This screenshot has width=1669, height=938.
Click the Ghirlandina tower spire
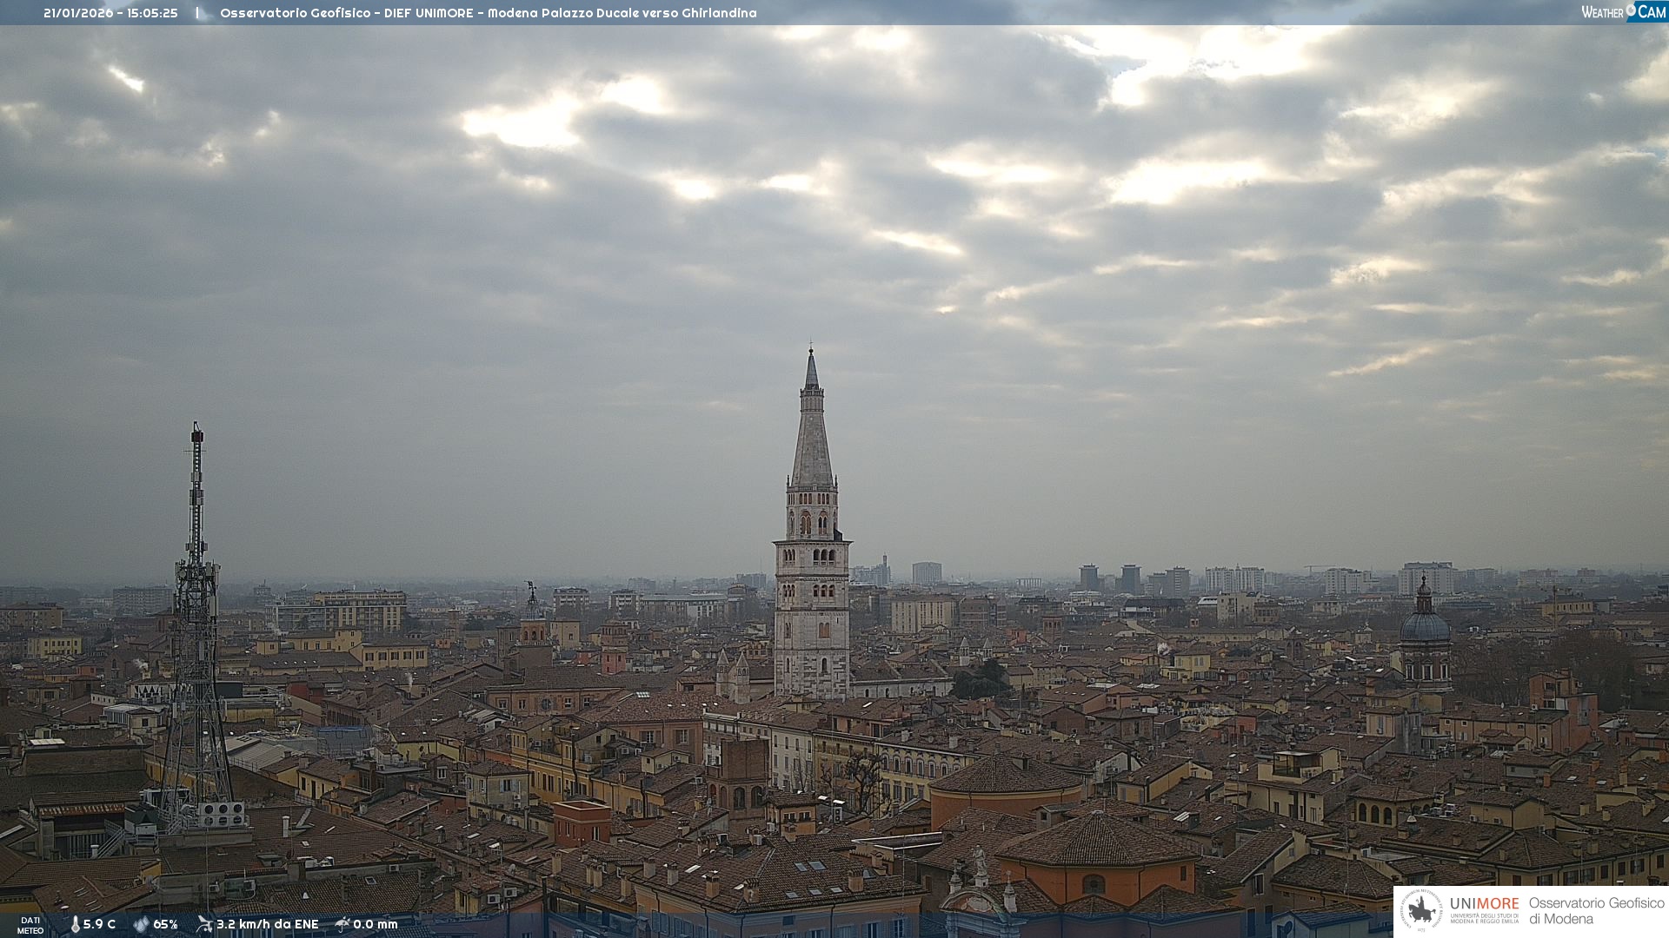812,434
